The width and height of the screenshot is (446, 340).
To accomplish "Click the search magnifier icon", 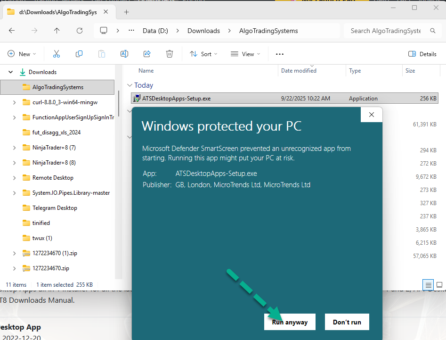I will (x=433, y=31).
